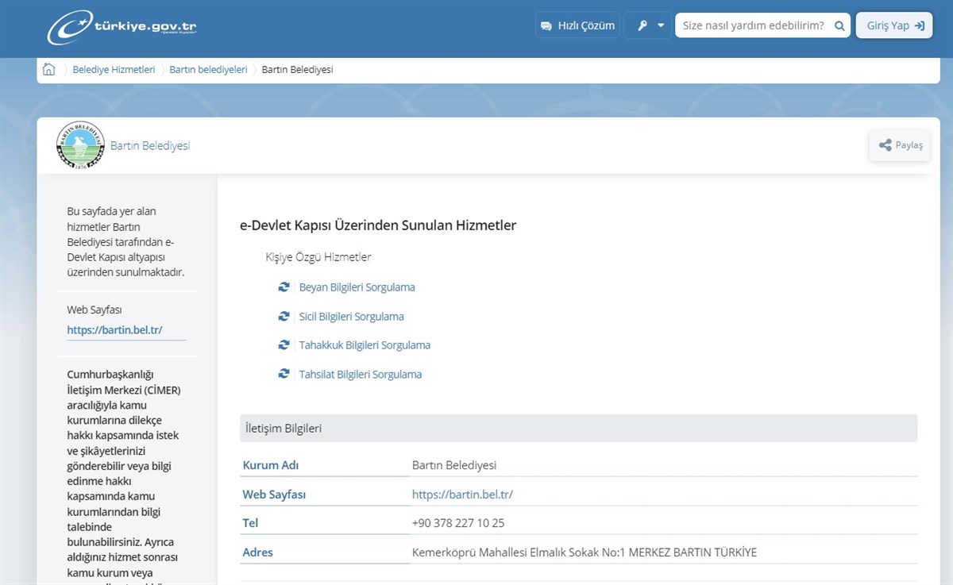The height and width of the screenshot is (585, 953).
Task: Click the Kemerköprü Mahallesi address text
Action: pos(585,552)
